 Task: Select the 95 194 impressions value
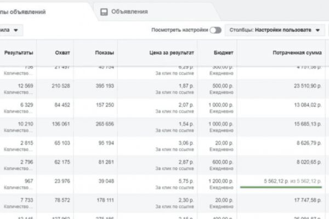106,143
